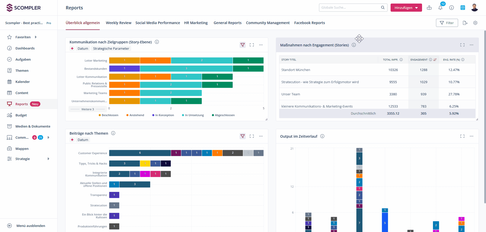Image resolution: width=486 pixels, height=232 pixels.
Task: Open report settings gear icon
Action: pyautogui.click(x=475, y=23)
